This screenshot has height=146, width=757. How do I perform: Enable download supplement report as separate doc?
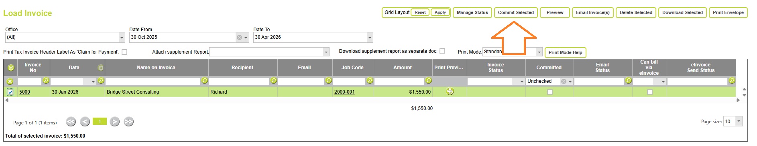[442, 51]
